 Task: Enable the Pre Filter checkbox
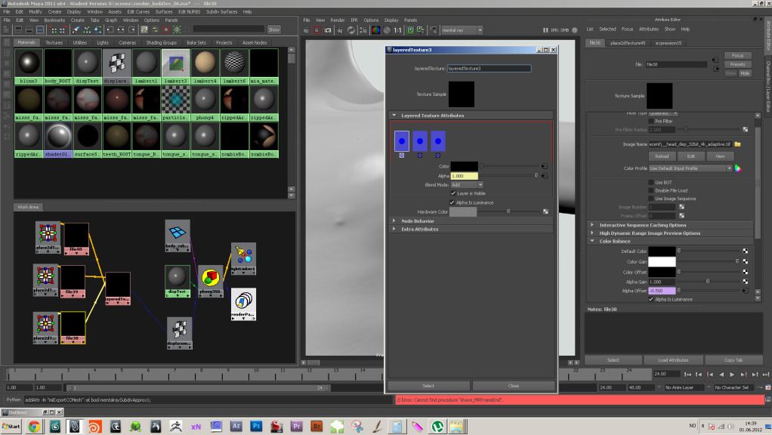pyautogui.click(x=651, y=121)
